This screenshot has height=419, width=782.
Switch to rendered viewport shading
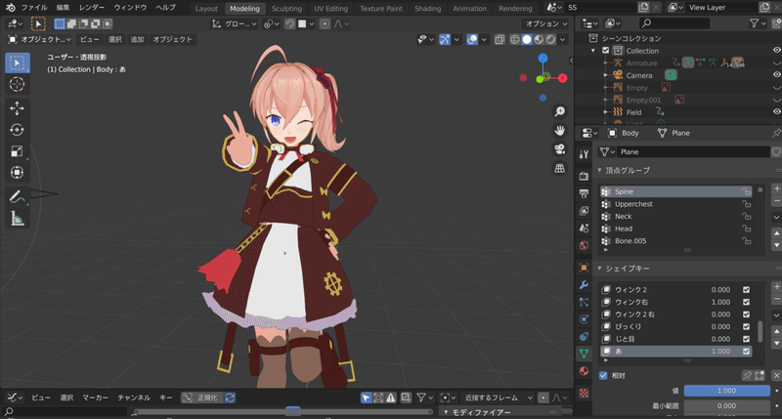pyautogui.click(x=550, y=39)
